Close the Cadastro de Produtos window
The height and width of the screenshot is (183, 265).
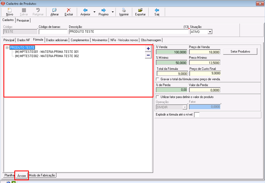coord(260,3)
